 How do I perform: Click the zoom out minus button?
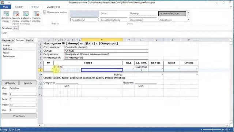coord(201,129)
